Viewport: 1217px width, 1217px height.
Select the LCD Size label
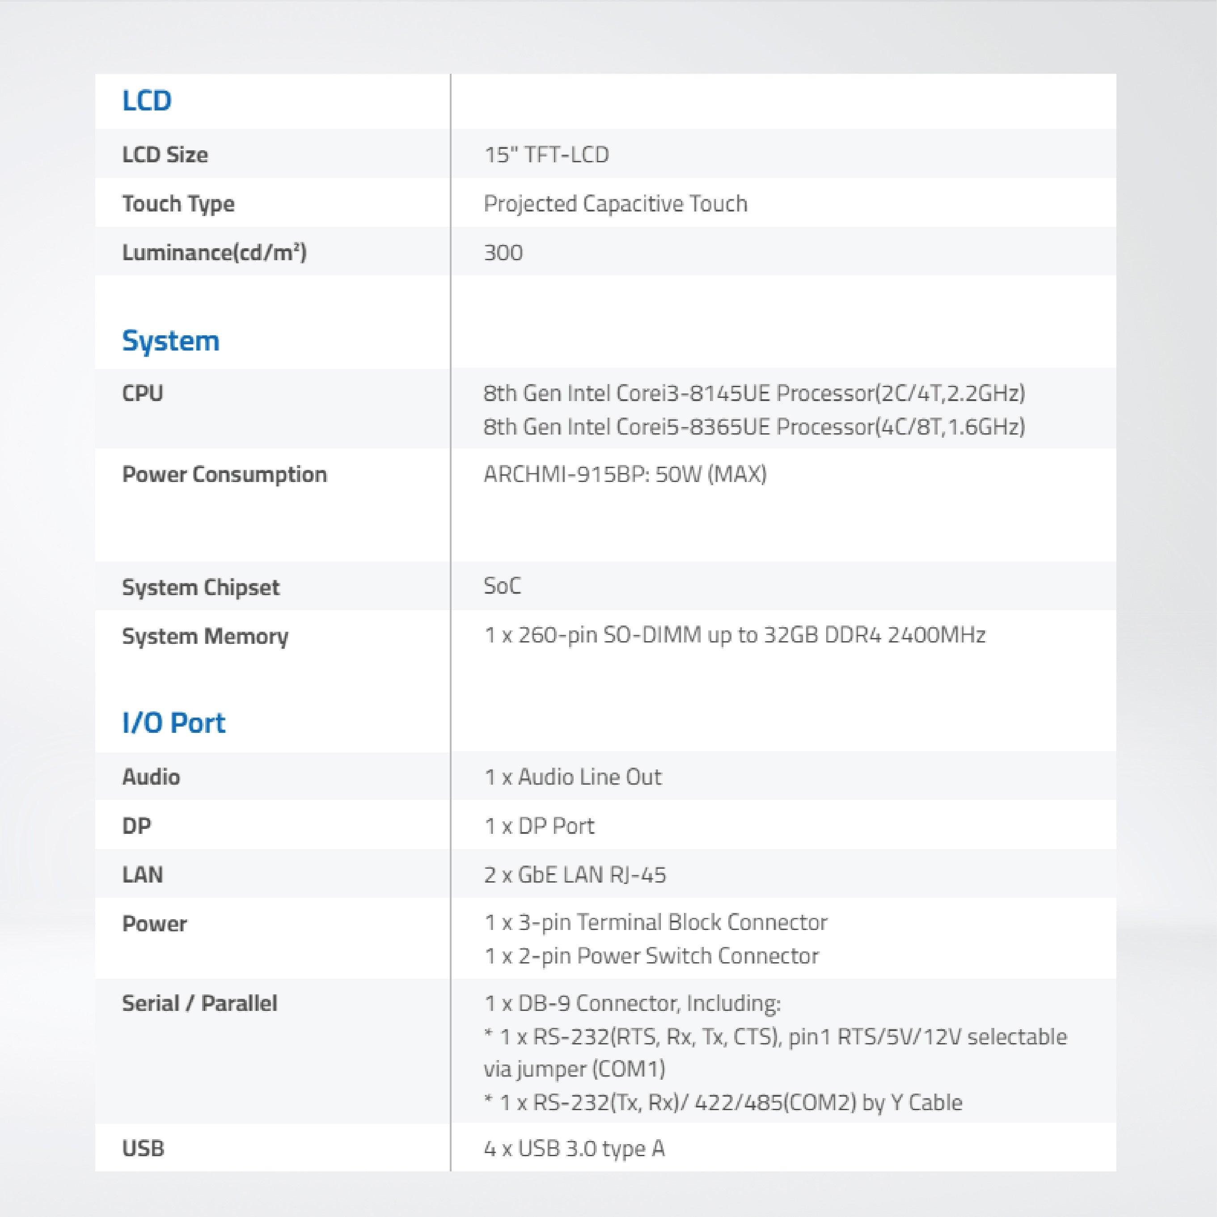[x=165, y=154]
